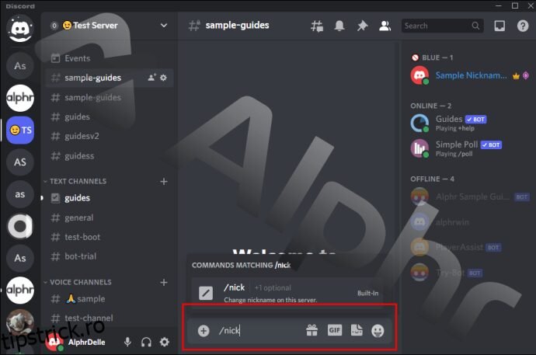This screenshot has height=355, width=536.
Task: Click the OFFLINE — 4 group header
Action: (432, 179)
